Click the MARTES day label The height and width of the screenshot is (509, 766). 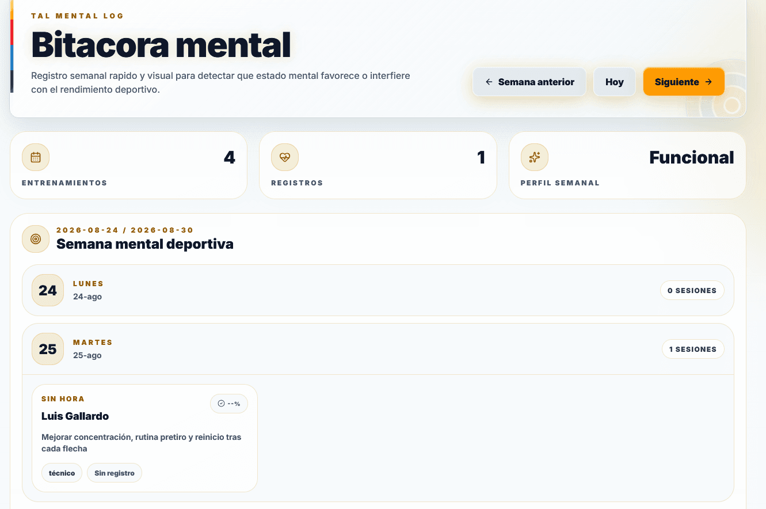(x=93, y=342)
